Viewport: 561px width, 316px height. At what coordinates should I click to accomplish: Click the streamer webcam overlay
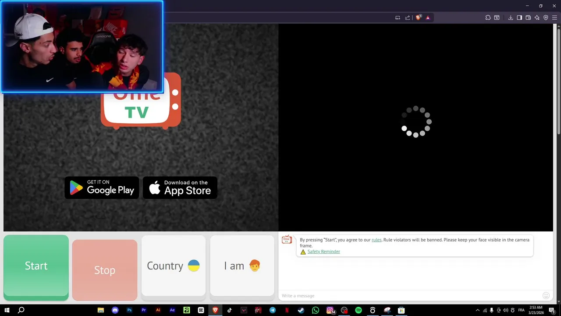tap(82, 47)
